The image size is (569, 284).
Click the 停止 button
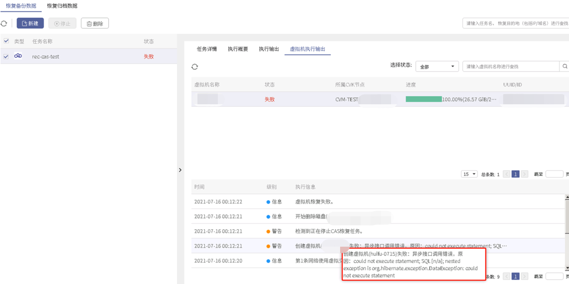pos(62,23)
